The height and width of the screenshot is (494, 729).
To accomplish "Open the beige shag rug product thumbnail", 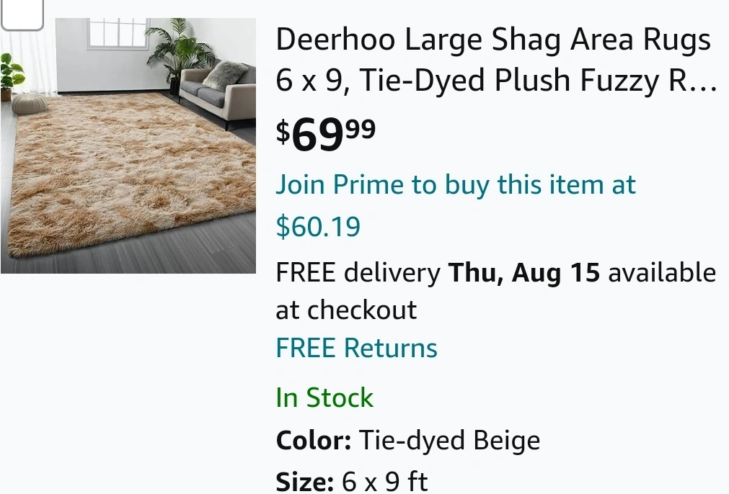I will (128, 173).
